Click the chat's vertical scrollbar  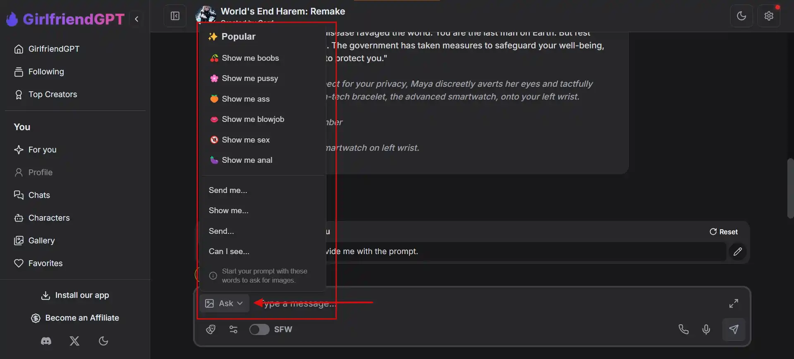coord(790,188)
